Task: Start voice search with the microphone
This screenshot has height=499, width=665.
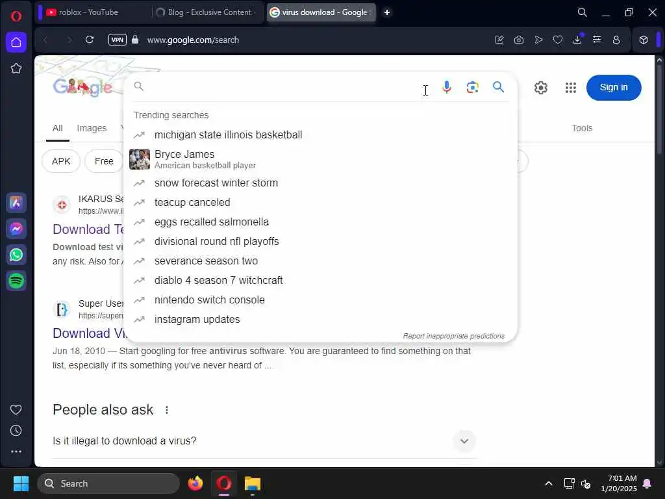Action: [447, 87]
